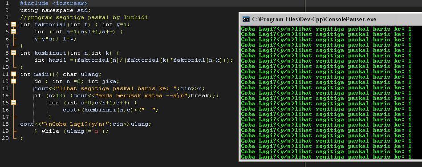This screenshot has height=167, width=422.
Task: Click line number 1 in the gutter
Action: click(x=7, y=3)
